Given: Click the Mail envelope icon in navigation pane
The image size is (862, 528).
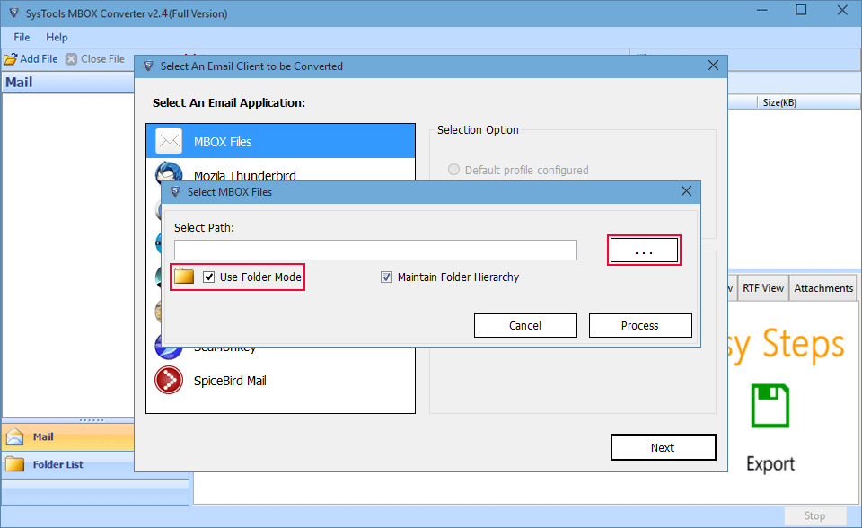Looking at the screenshot, I should 15,436.
